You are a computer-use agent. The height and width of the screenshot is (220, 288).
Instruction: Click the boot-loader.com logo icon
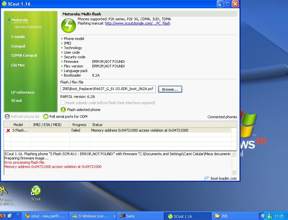(x=207, y=178)
